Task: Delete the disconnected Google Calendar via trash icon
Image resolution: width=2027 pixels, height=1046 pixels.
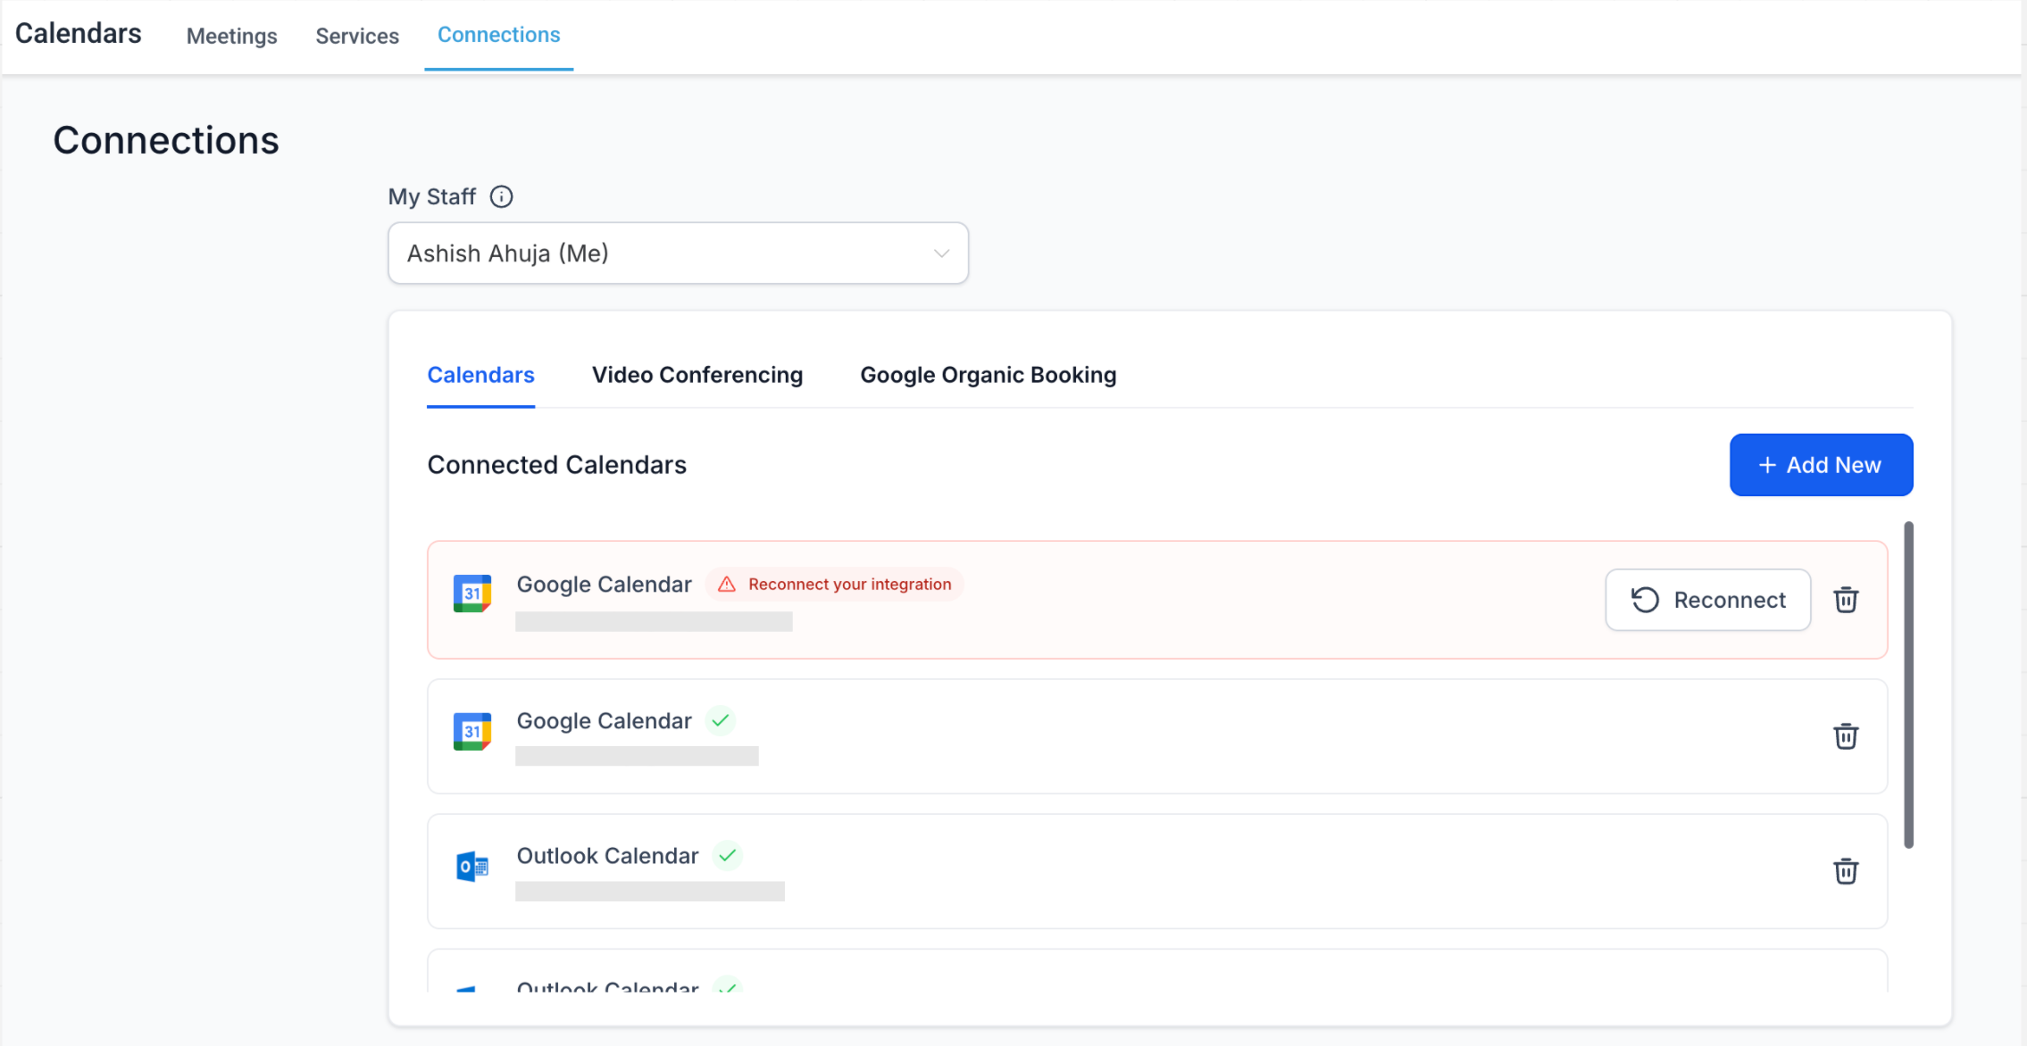Action: pos(1846,600)
